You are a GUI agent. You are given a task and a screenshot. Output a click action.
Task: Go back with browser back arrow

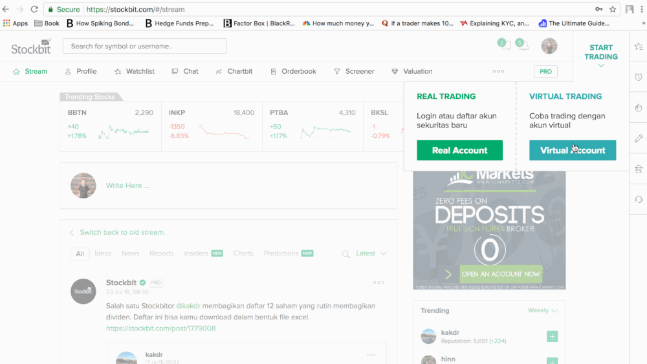tap(6, 9)
